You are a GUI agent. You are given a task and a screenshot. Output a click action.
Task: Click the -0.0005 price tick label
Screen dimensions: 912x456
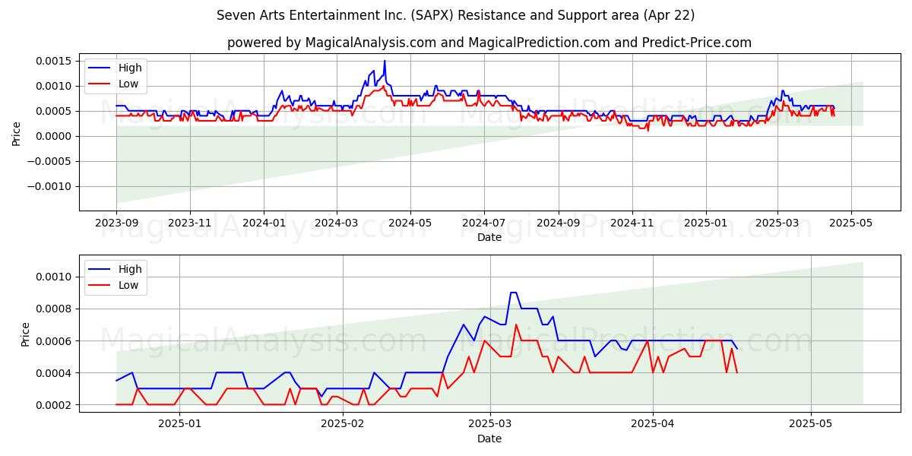(x=50, y=161)
